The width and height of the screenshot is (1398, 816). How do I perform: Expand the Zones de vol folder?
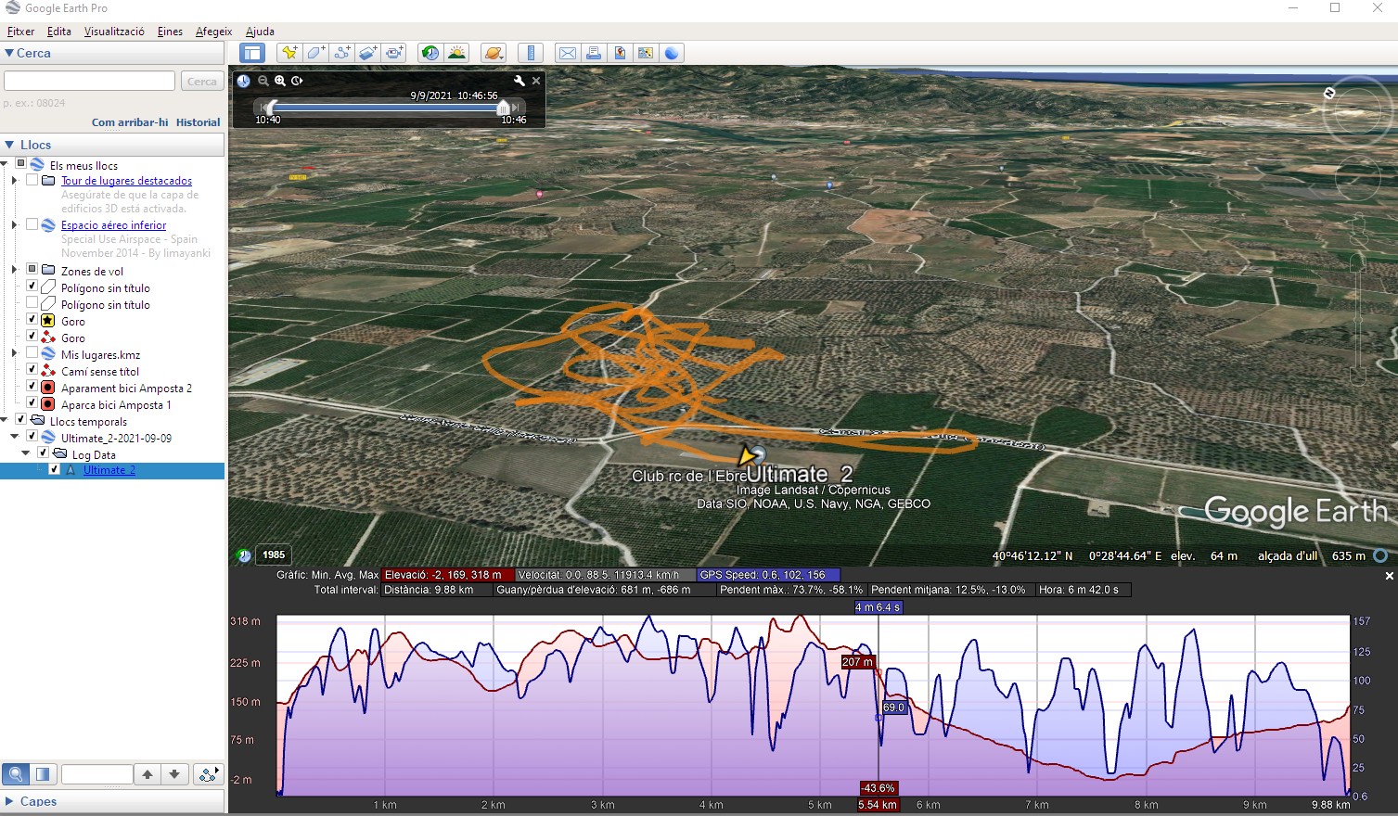click(x=14, y=270)
